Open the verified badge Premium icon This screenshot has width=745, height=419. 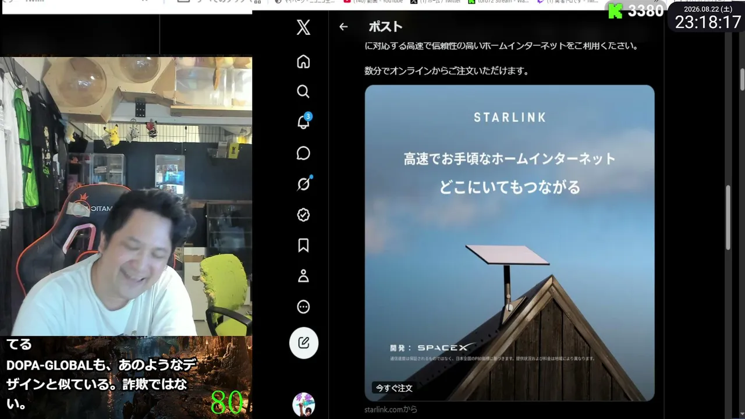(303, 215)
